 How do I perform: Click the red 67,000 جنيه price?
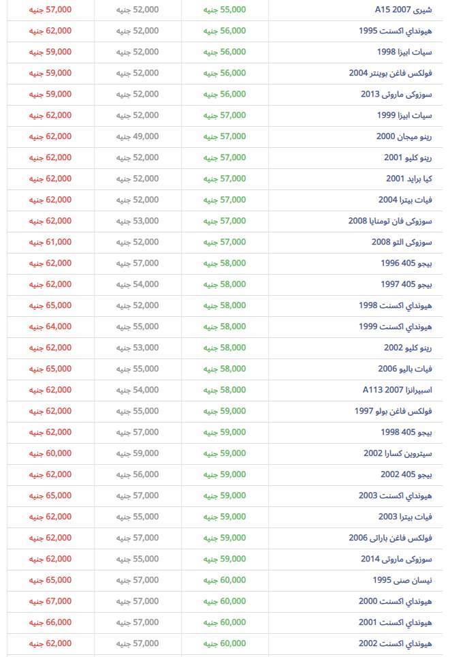tap(50, 601)
